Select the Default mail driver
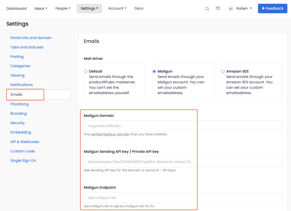This screenshot has width=291, height=211. [86, 71]
